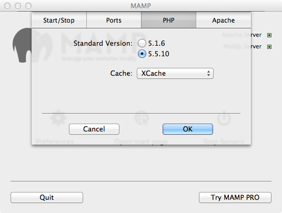This screenshot has width=282, height=213.
Task: Click the Cache dropdown stepper arrows
Action: tap(208, 73)
